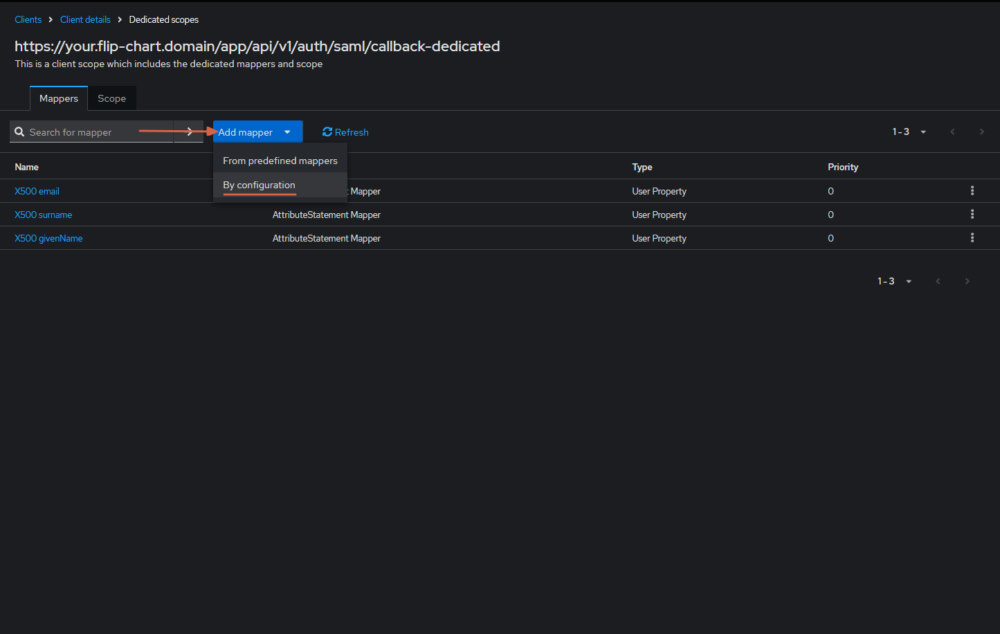Expand bottom 1-3 items-per-page dropdown
Viewport: 1000px width, 634px height.
click(895, 281)
